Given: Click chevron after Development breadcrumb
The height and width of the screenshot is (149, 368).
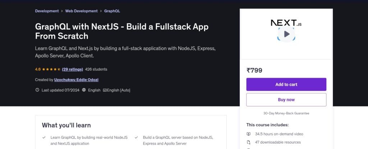Looking at the screenshot, I should pyautogui.click(x=62, y=11).
